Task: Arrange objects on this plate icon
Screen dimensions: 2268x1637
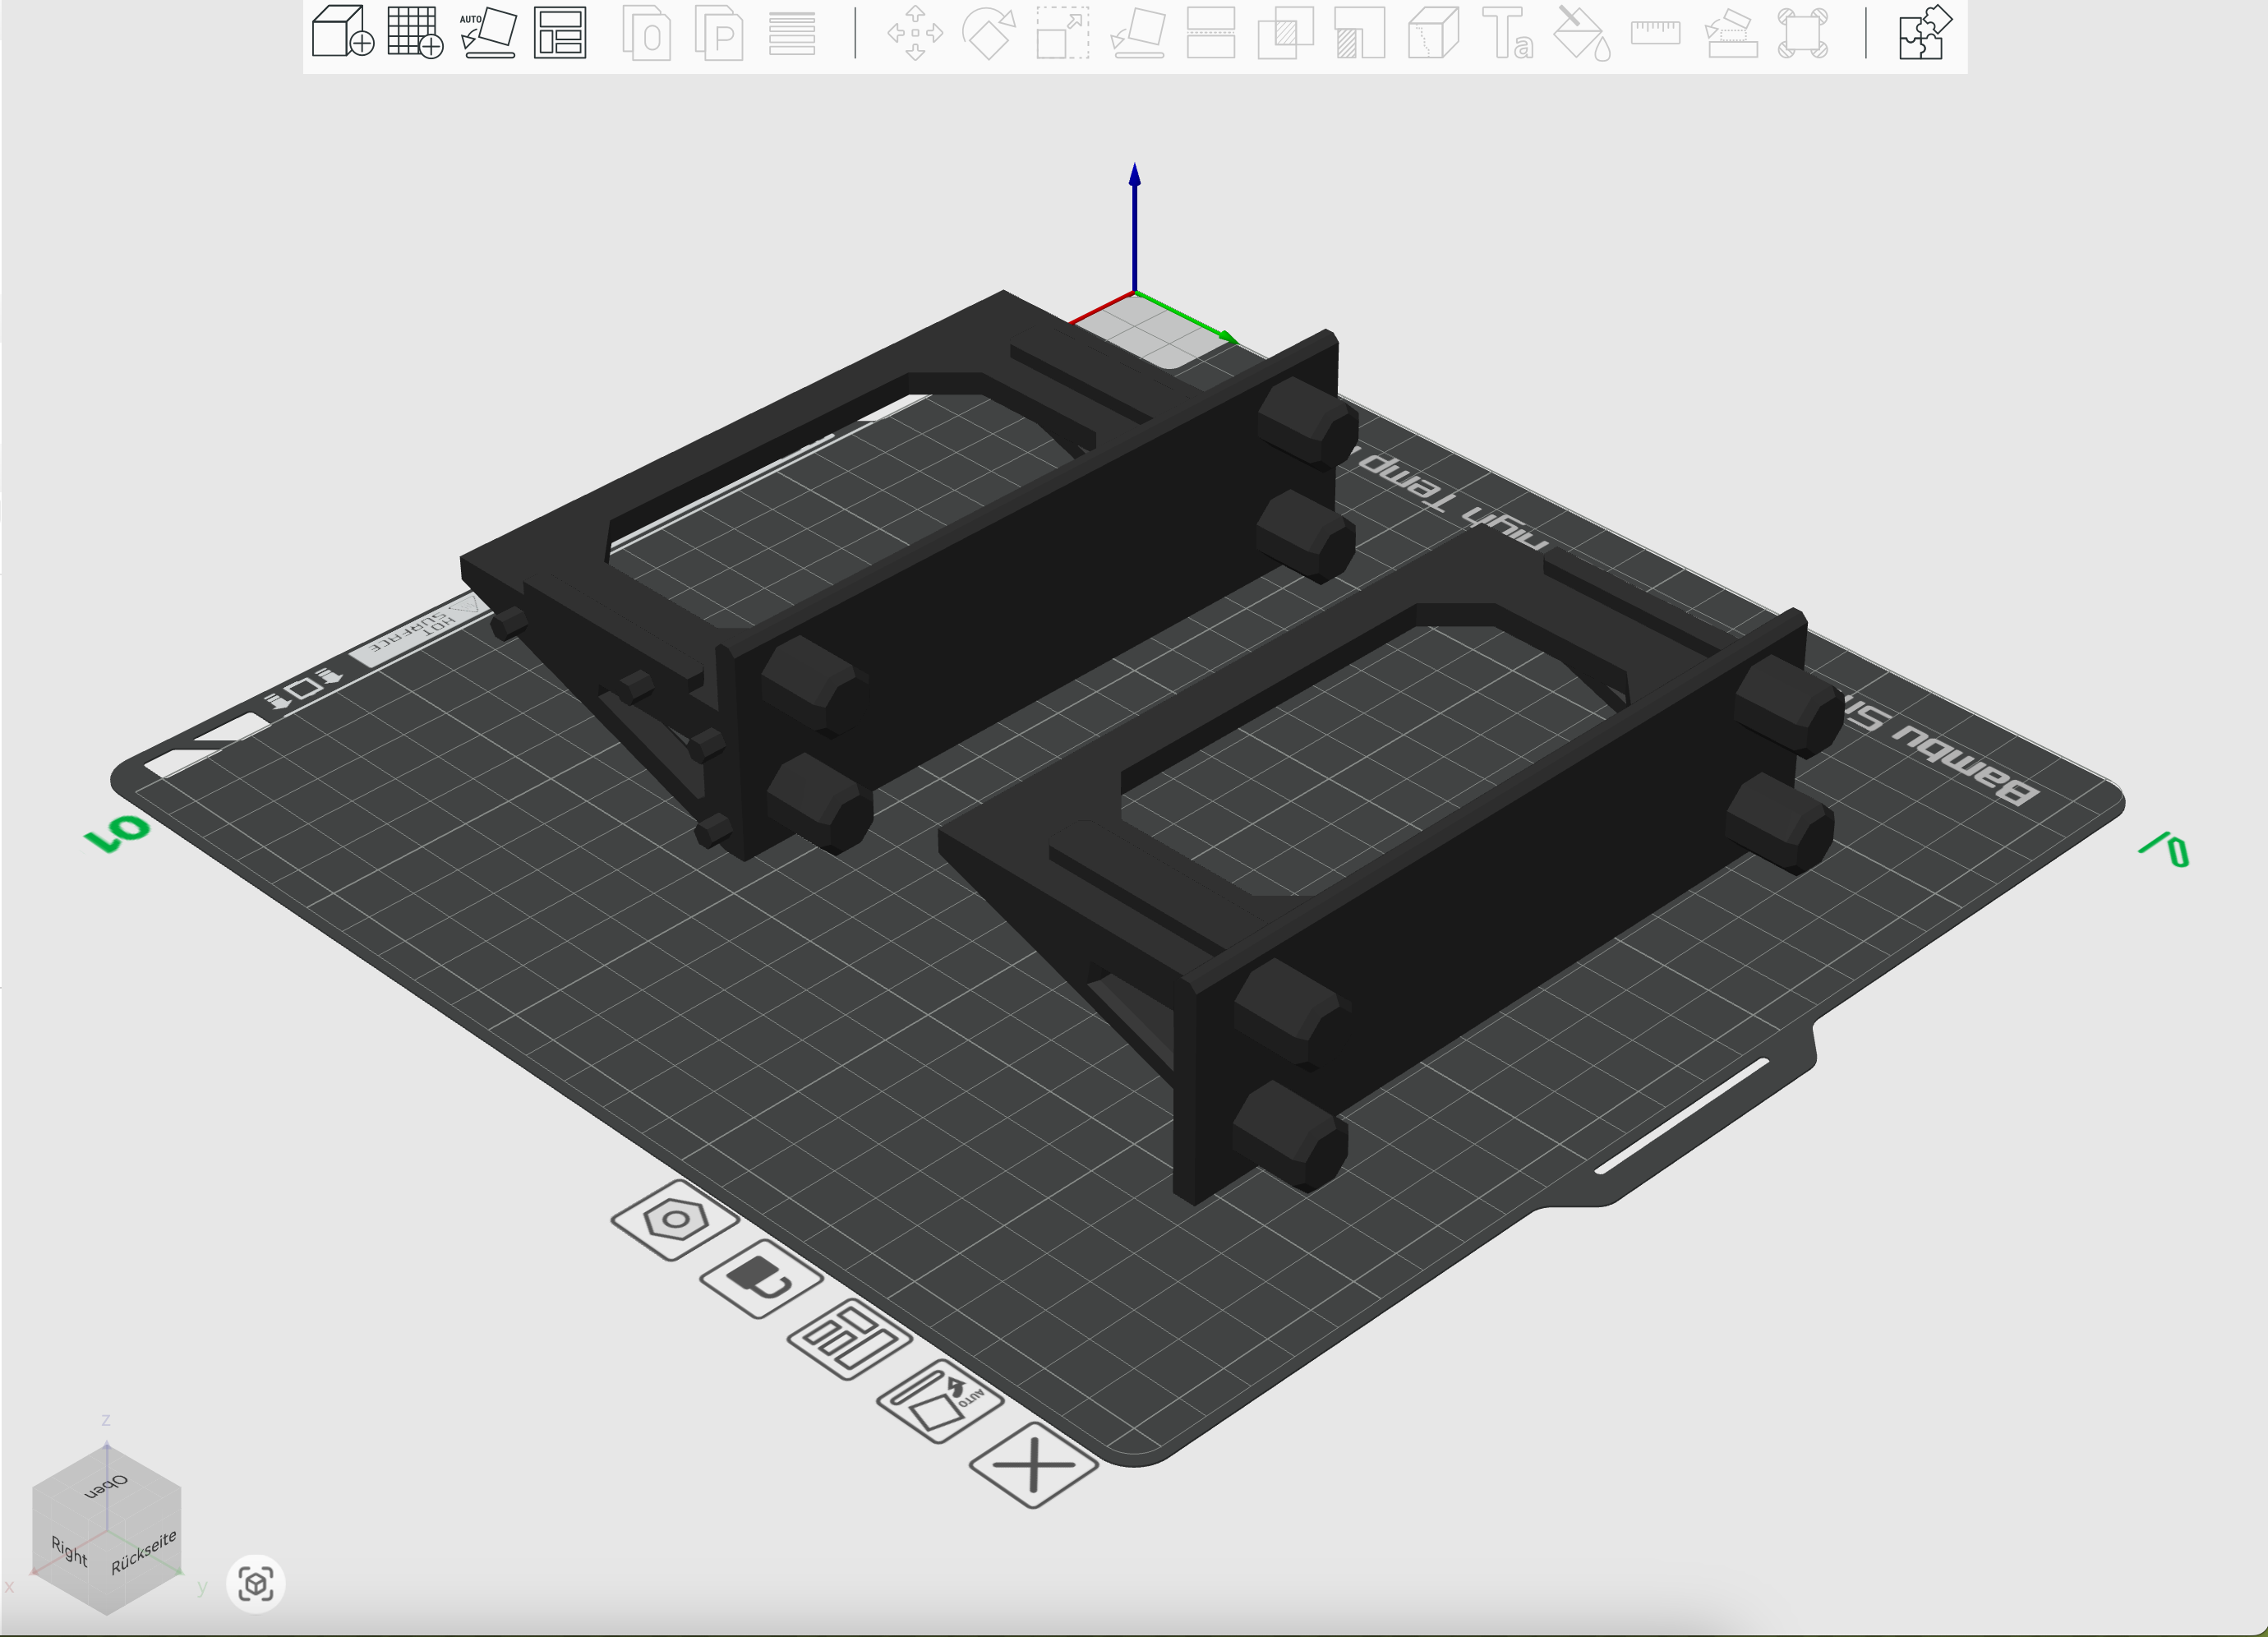Action: 849,1339
